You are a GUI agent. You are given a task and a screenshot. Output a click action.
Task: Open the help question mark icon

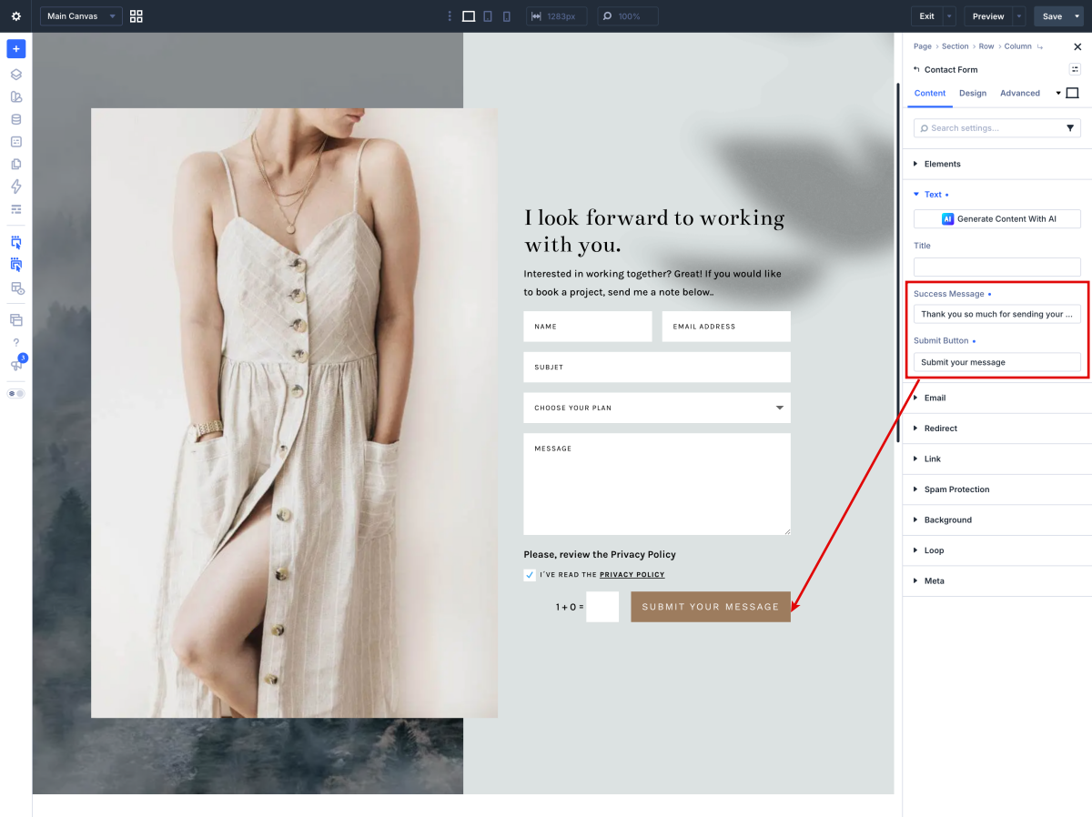coord(15,342)
